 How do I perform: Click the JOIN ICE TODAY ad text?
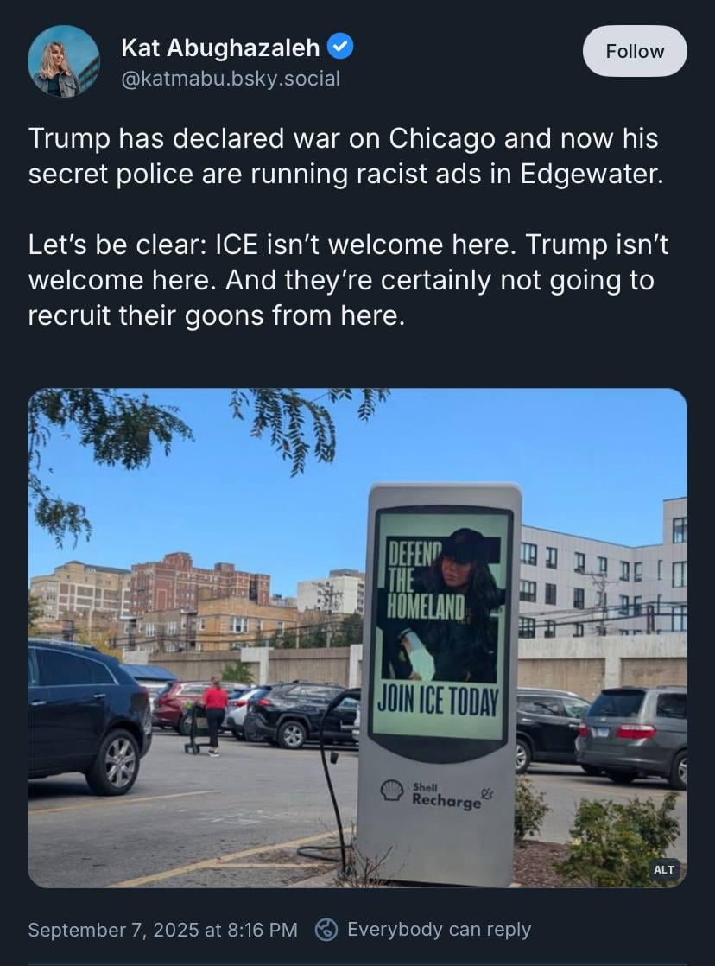(x=437, y=701)
